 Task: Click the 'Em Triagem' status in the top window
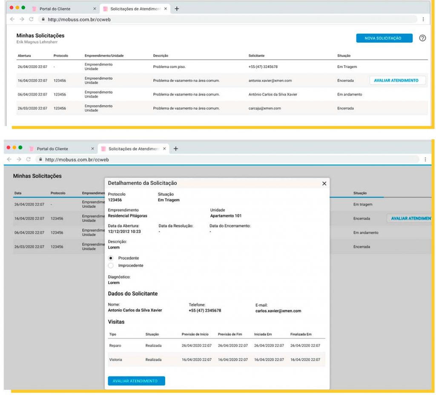click(x=347, y=67)
